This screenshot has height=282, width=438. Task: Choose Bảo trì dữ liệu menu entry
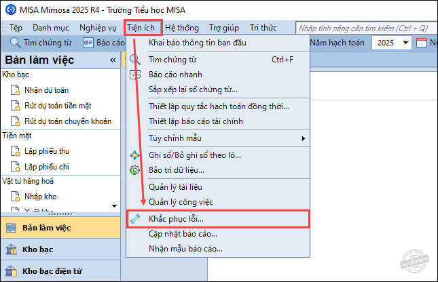218,170
